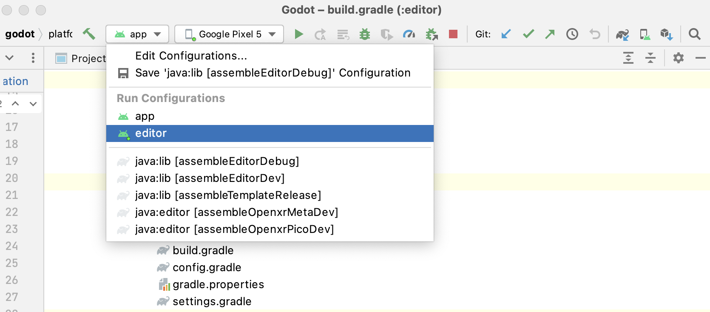Start debugging with the Debug icon
This screenshot has width=710, height=312.
pos(364,34)
